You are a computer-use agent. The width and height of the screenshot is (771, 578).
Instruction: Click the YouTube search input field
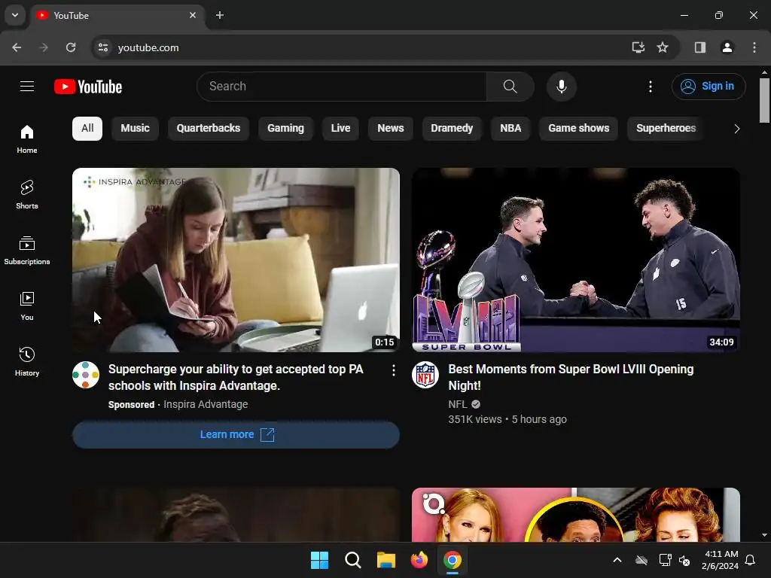coord(342,87)
